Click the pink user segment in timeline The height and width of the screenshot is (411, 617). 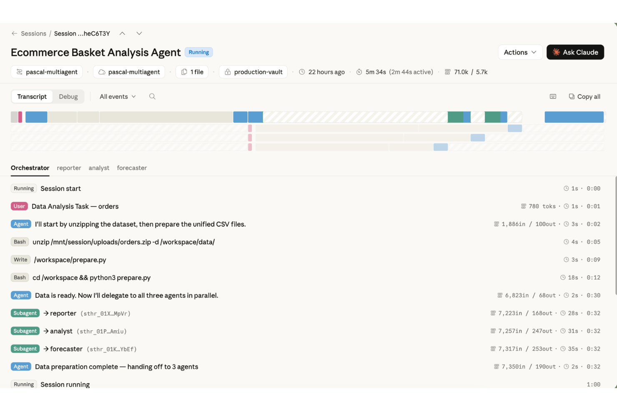click(20, 117)
